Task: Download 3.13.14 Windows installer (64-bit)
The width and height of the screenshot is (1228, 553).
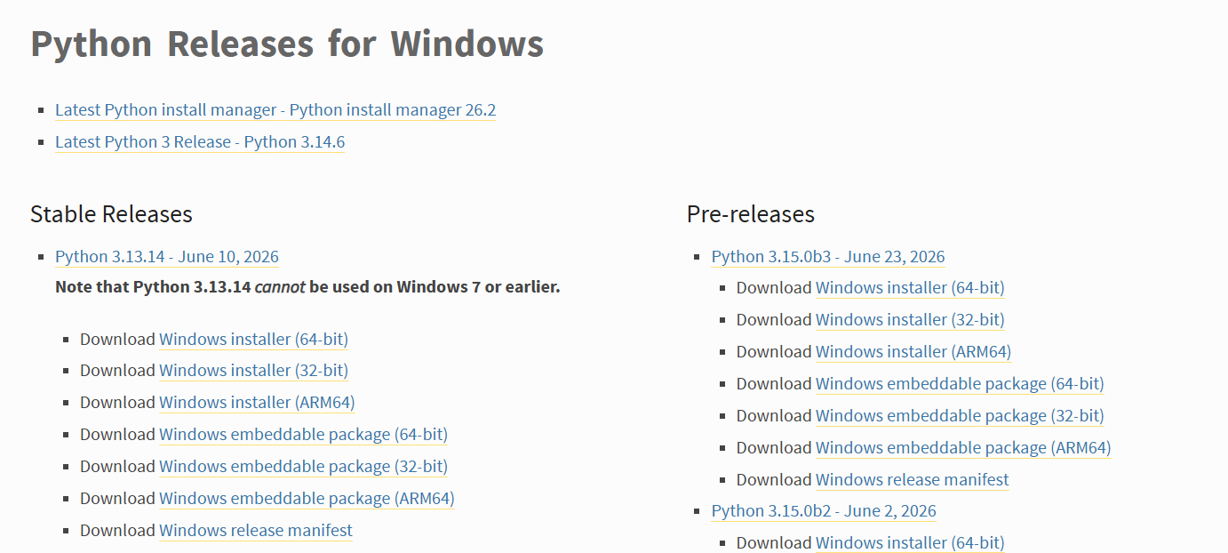Action: [253, 340]
